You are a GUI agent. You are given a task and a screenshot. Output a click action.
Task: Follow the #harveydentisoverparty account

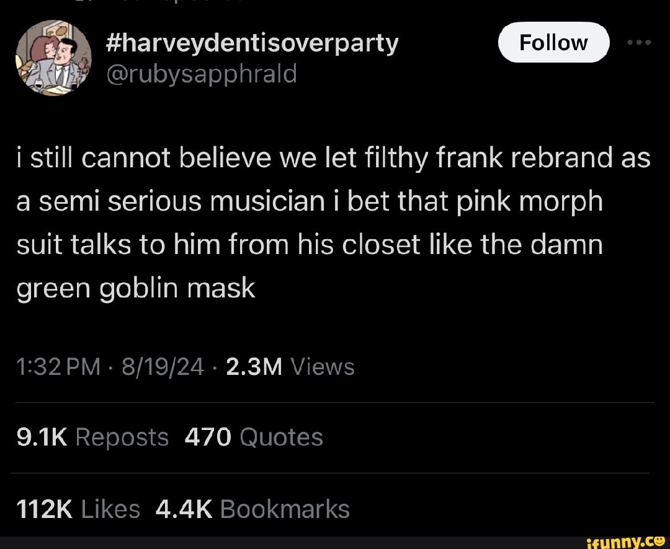click(x=554, y=42)
